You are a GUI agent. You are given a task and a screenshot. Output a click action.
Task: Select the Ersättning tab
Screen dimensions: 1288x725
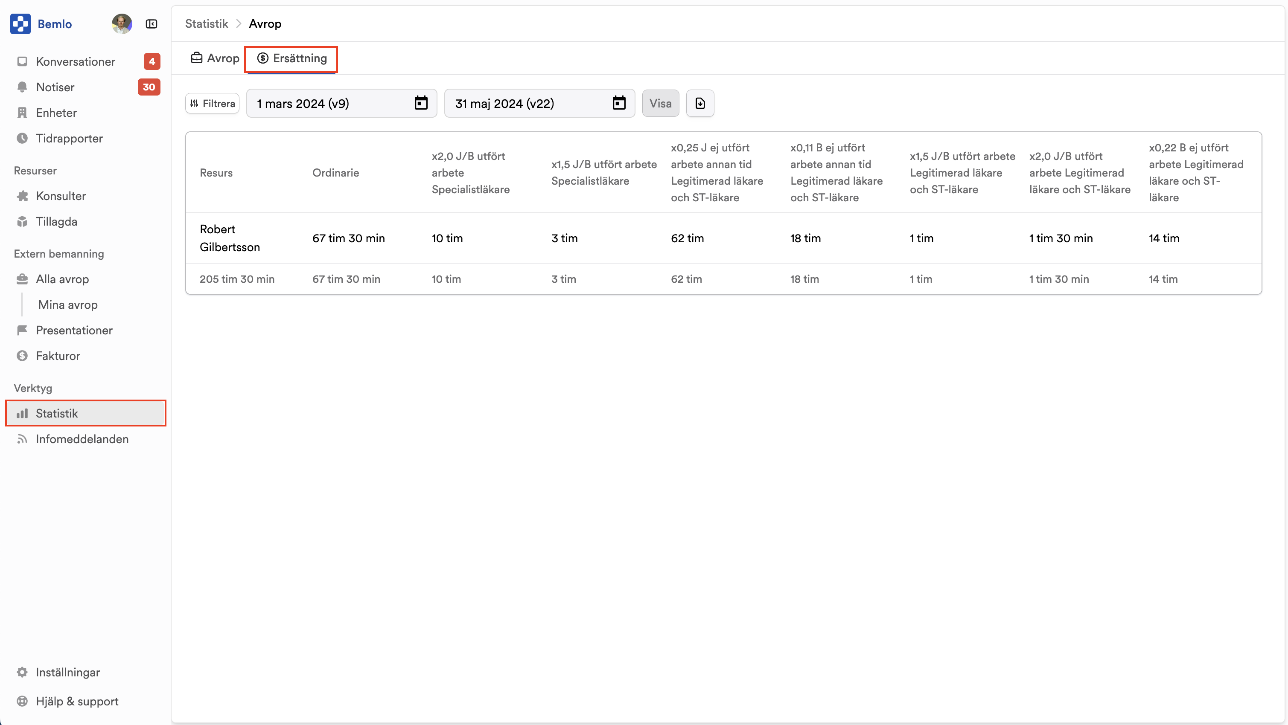click(x=291, y=58)
